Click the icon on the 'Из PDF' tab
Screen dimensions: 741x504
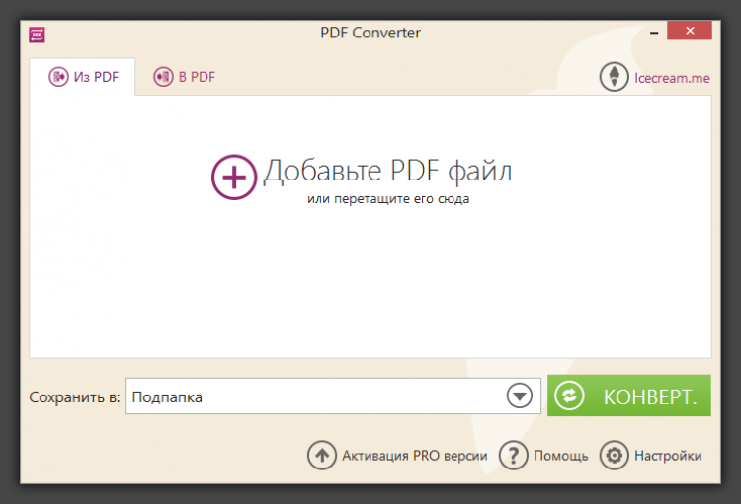[x=58, y=76]
